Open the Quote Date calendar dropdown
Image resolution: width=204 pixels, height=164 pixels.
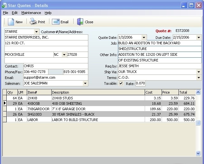pos(144,38)
